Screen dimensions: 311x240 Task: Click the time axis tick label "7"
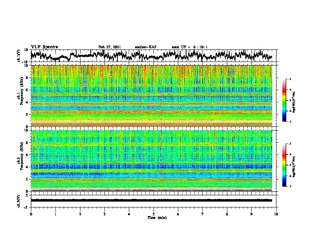pos(203,214)
